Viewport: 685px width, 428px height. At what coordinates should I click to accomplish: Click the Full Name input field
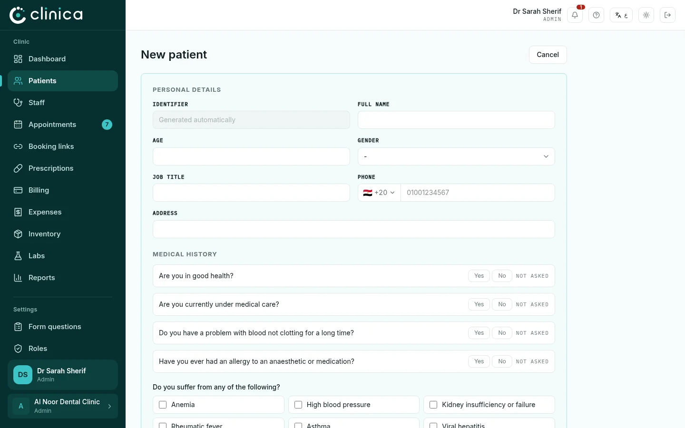tap(456, 120)
